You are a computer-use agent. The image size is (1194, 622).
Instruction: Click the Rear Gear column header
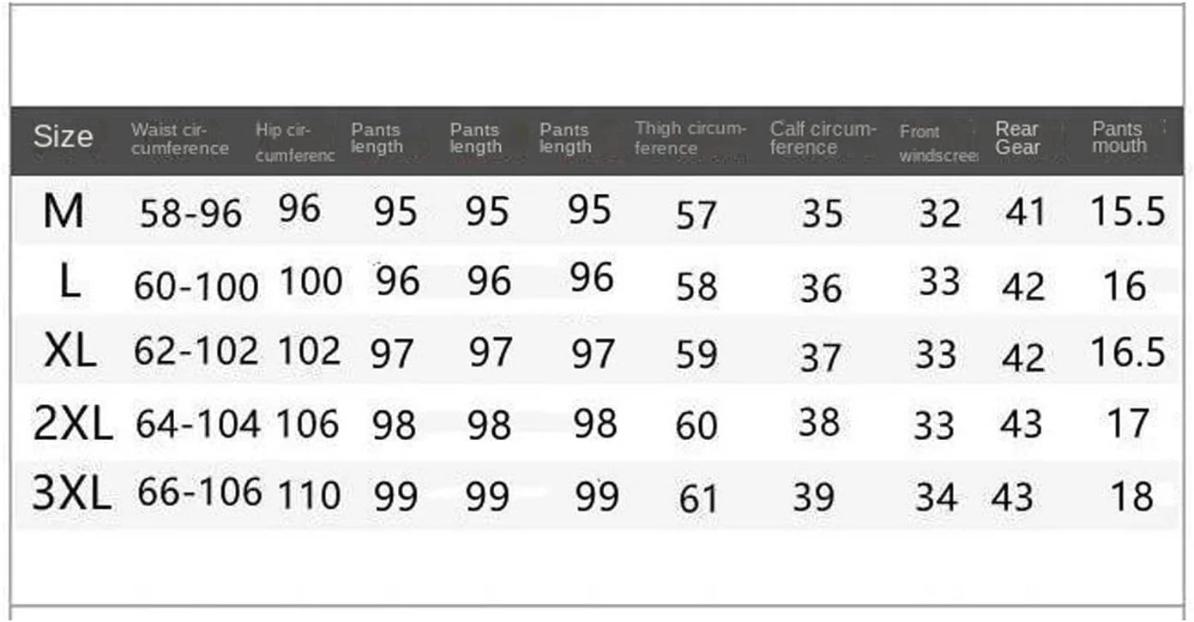1017,138
